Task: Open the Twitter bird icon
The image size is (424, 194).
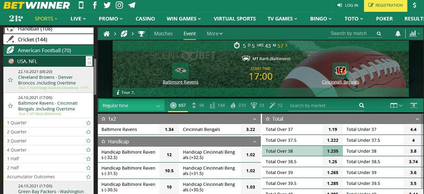Action: (x=107, y=5)
